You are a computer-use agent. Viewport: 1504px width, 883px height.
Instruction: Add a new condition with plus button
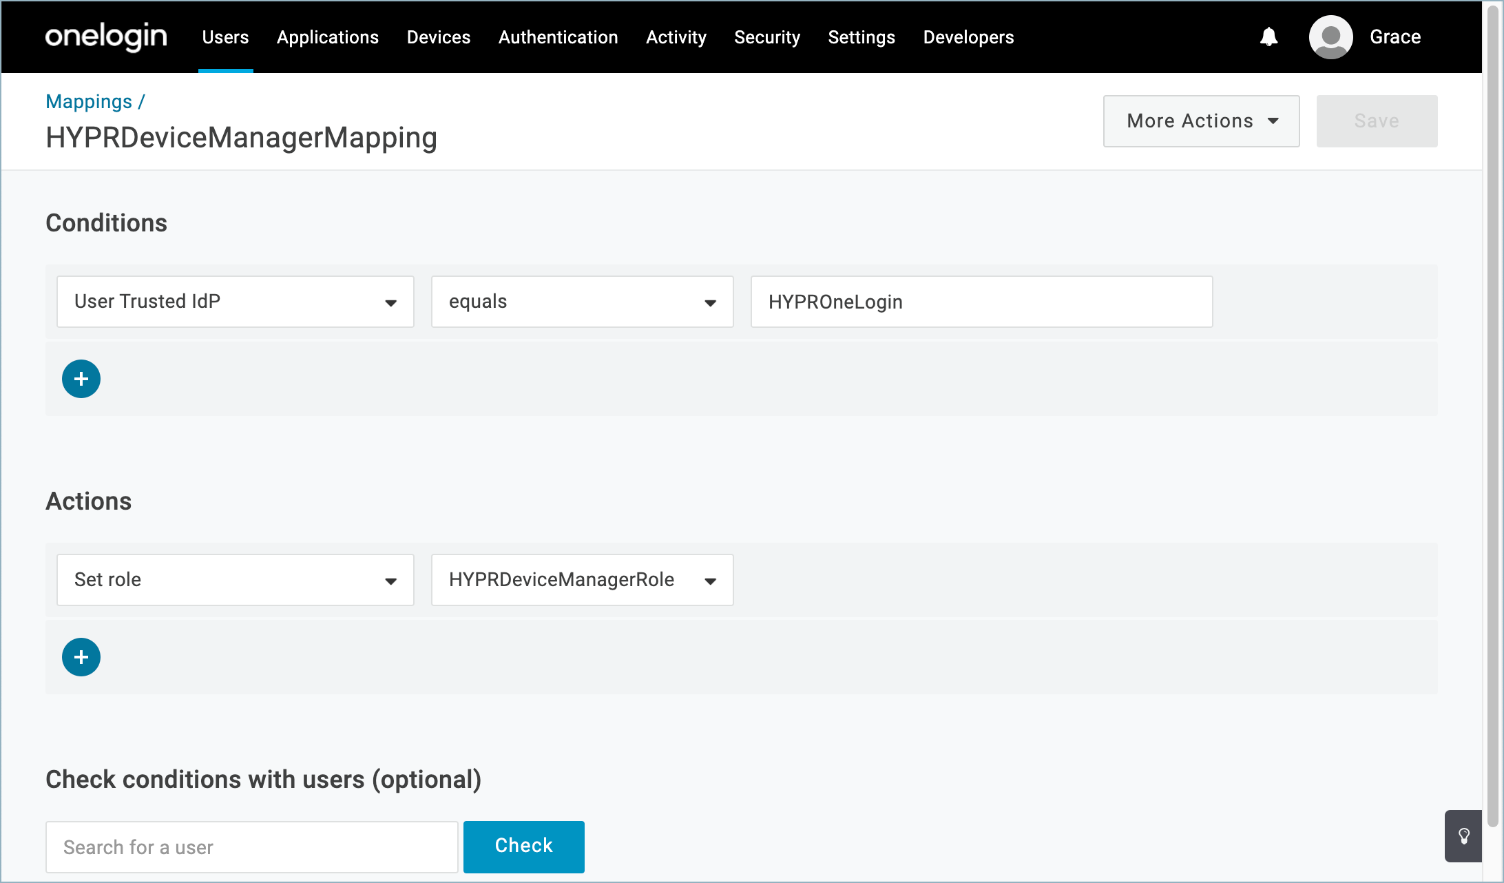coord(81,379)
